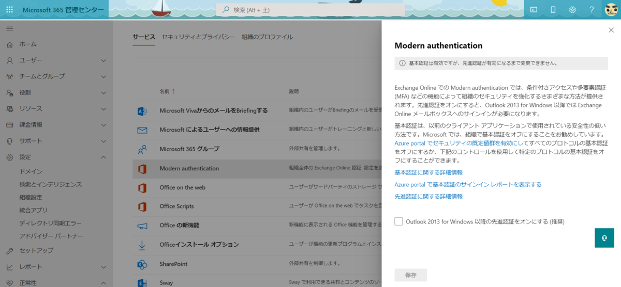Open 組織設定 in sidebar
The width and height of the screenshot is (621, 287).
tap(31, 197)
